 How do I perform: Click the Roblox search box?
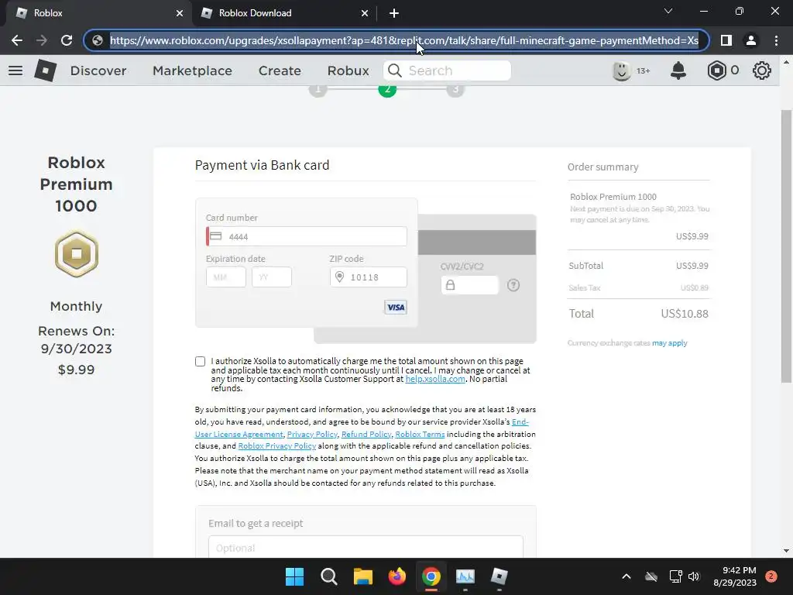[447, 71]
